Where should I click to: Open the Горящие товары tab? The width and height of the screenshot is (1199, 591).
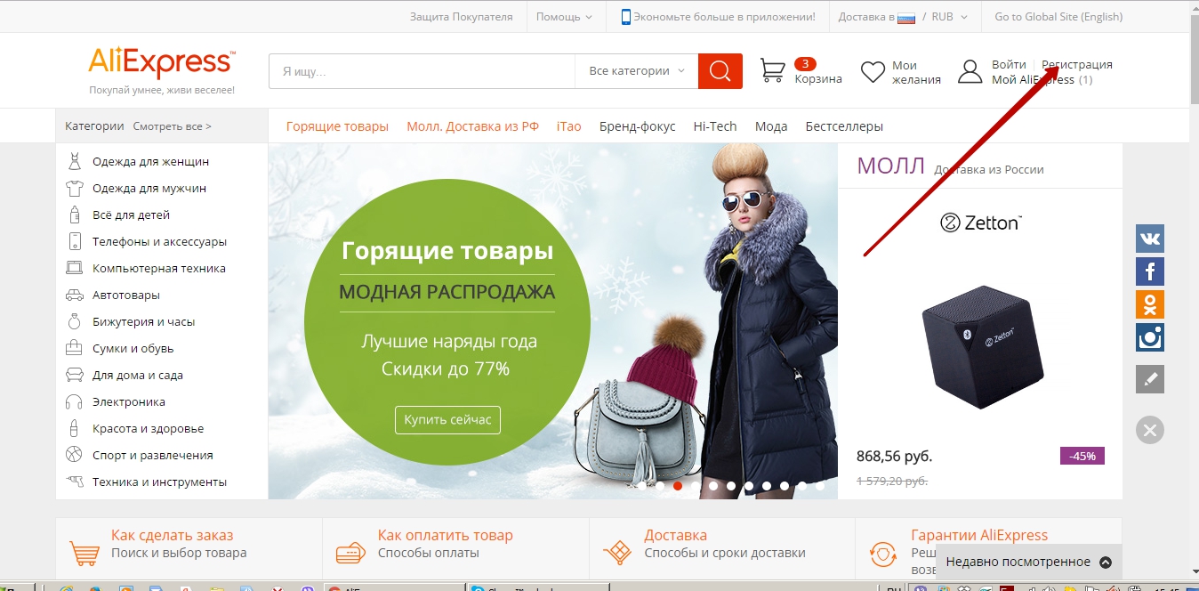337,126
